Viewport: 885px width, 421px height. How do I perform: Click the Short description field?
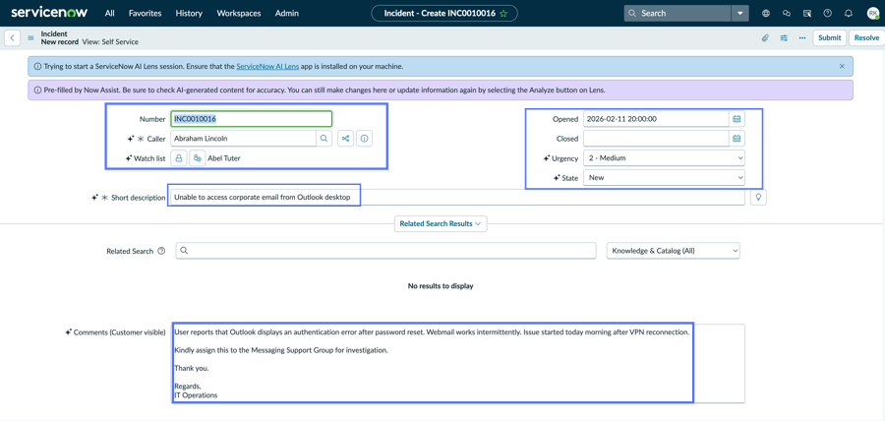pos(457,197)
